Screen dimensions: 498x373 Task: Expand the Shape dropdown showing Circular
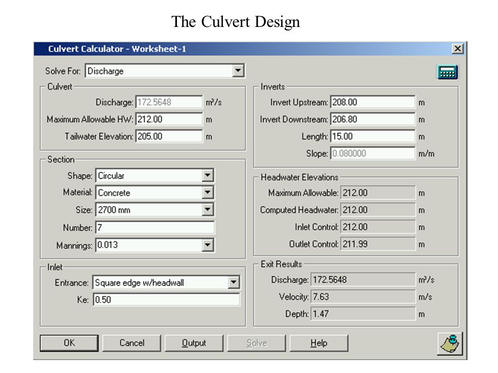click(x=208, y=175)
